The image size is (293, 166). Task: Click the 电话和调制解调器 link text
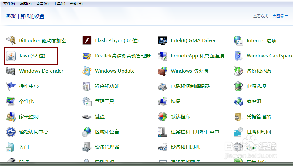(x=190, y=86)
